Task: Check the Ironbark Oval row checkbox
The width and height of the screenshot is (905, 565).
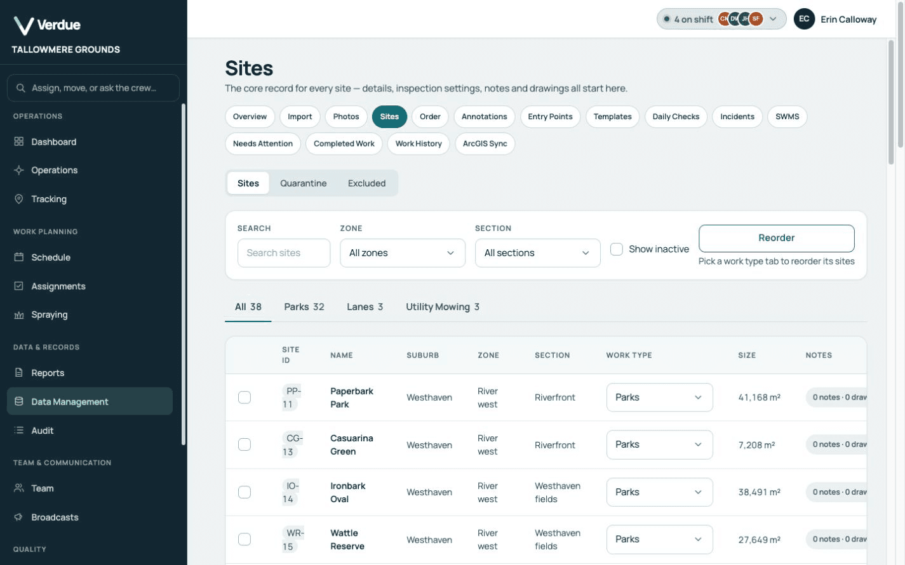Action: click(x=245, y=492)
